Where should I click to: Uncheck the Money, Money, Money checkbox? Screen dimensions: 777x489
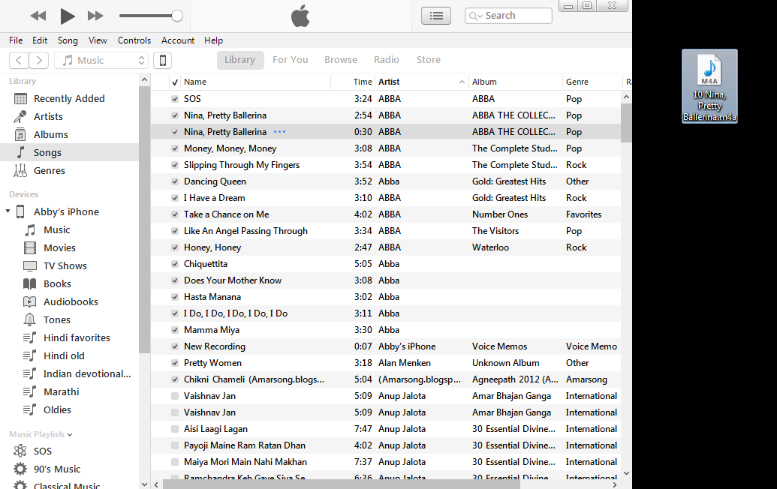tap(175, 148)
